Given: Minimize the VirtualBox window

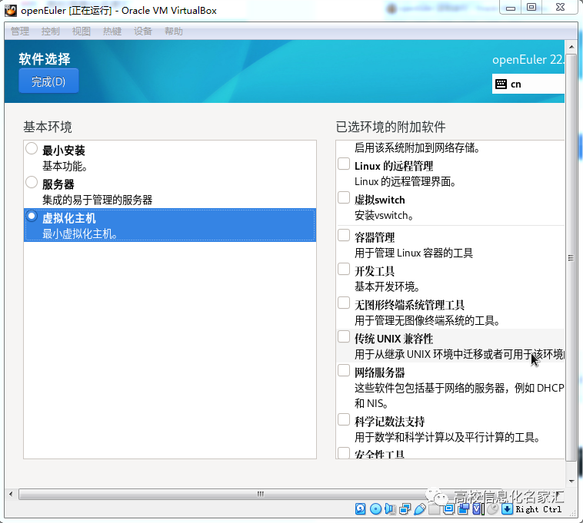Looking at the screenshot, I should [511, 8].
